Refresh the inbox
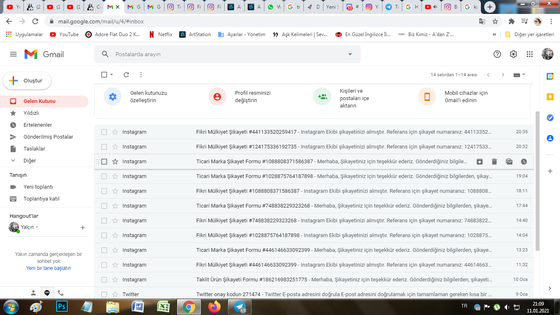This screenshot has width=560, height=315. pos(126,75)
